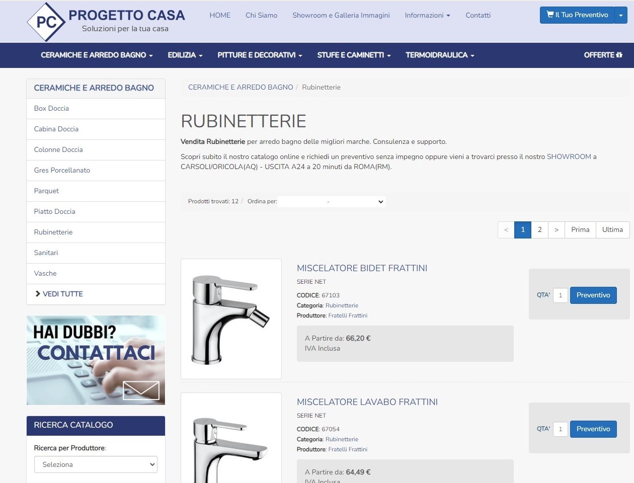Open the Contatti page
The height and width of the screenshot is (483, 634).
(x=478, y=15)
